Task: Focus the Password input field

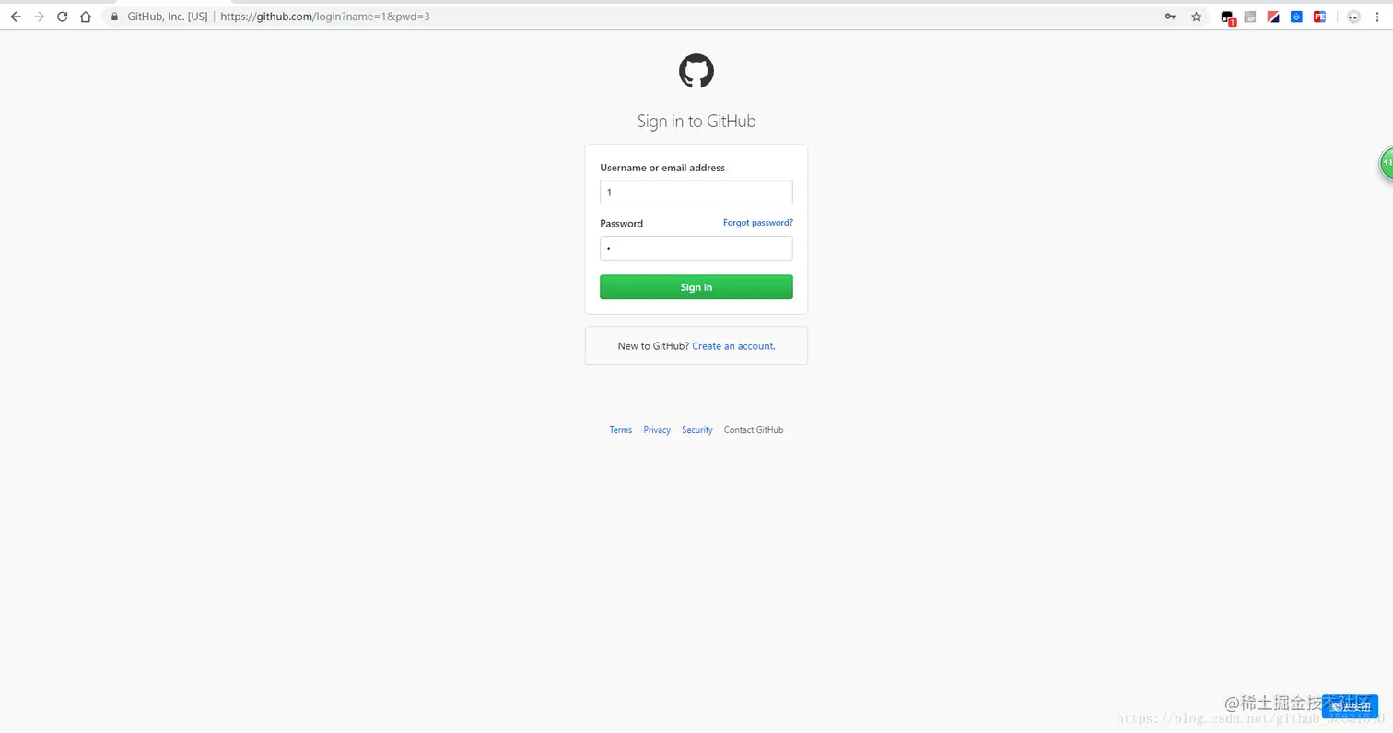Action: 696,248
